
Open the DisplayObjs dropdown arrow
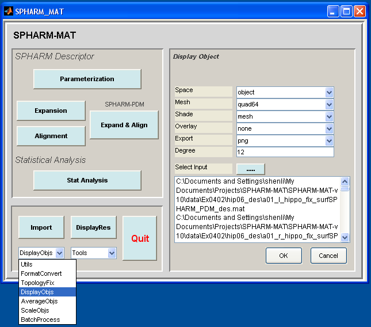(x=60, y=253)
